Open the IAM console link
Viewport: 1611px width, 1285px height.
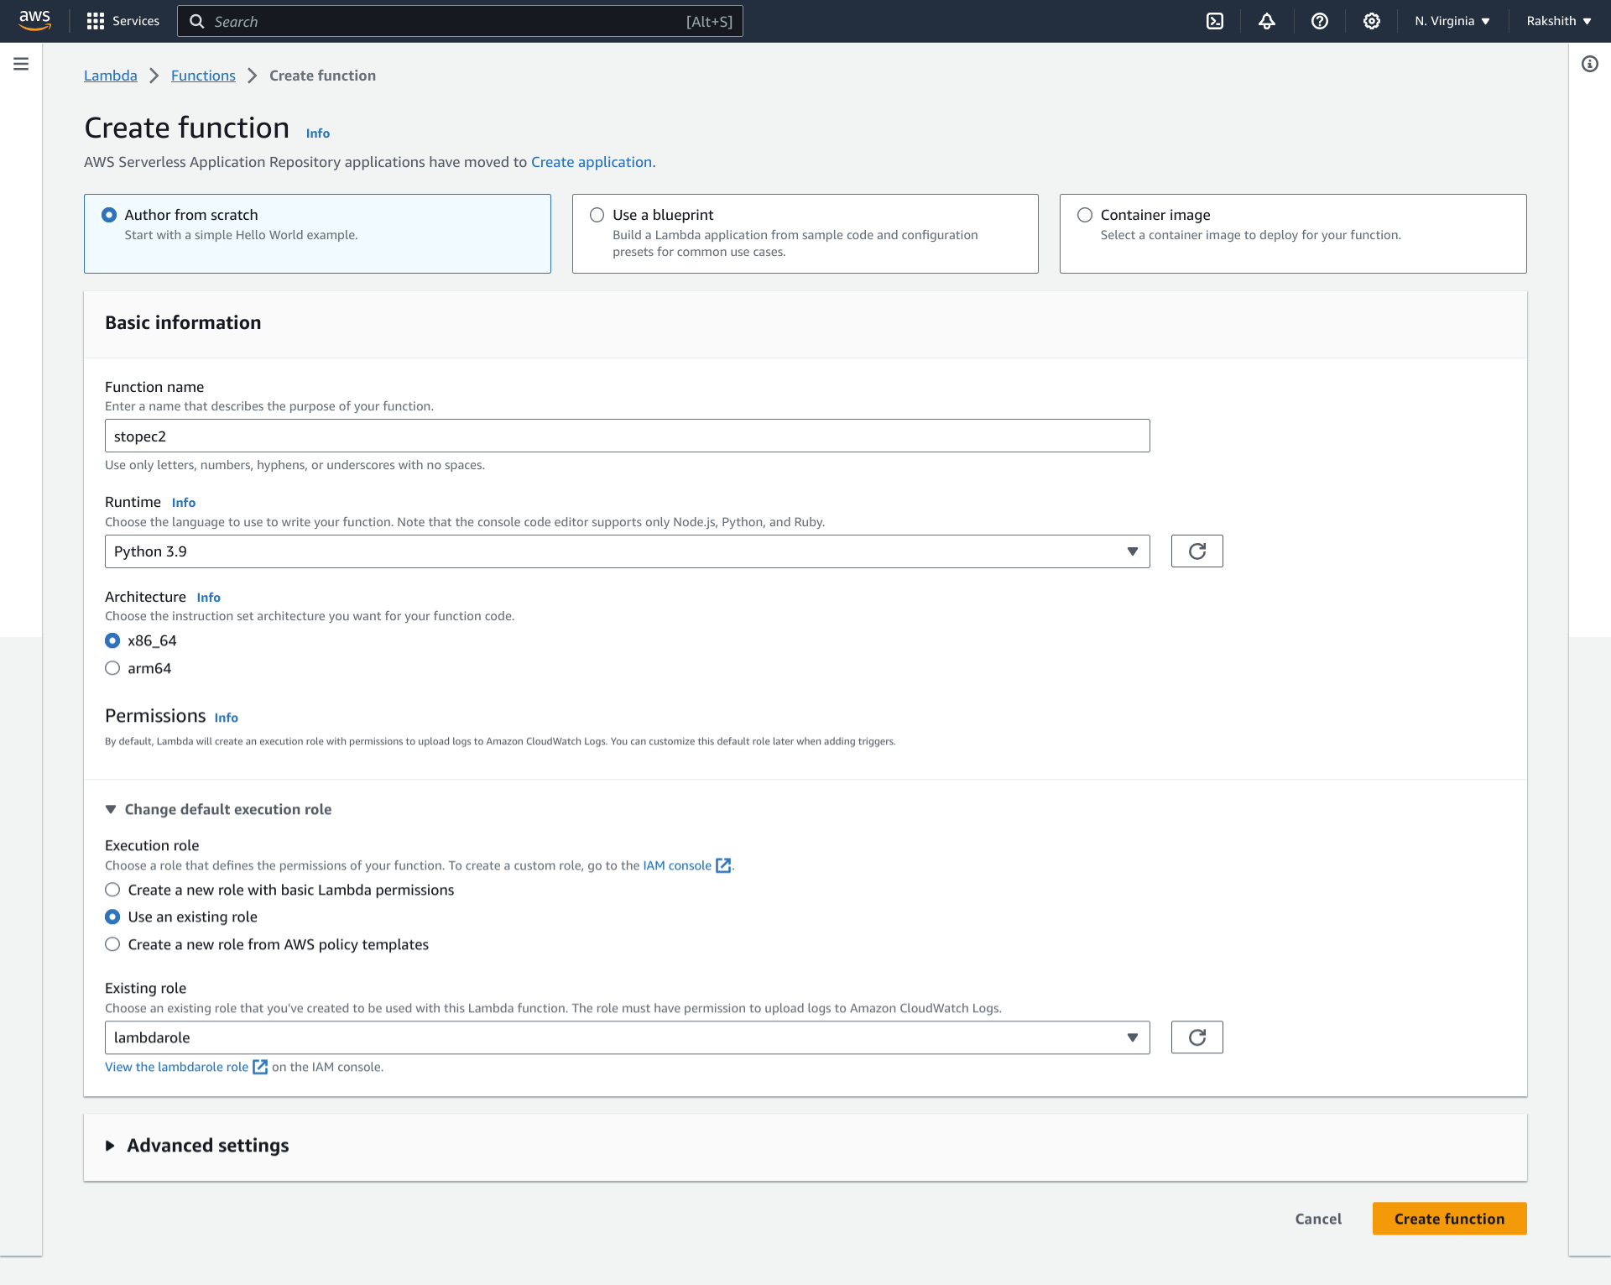click(677, 865)
